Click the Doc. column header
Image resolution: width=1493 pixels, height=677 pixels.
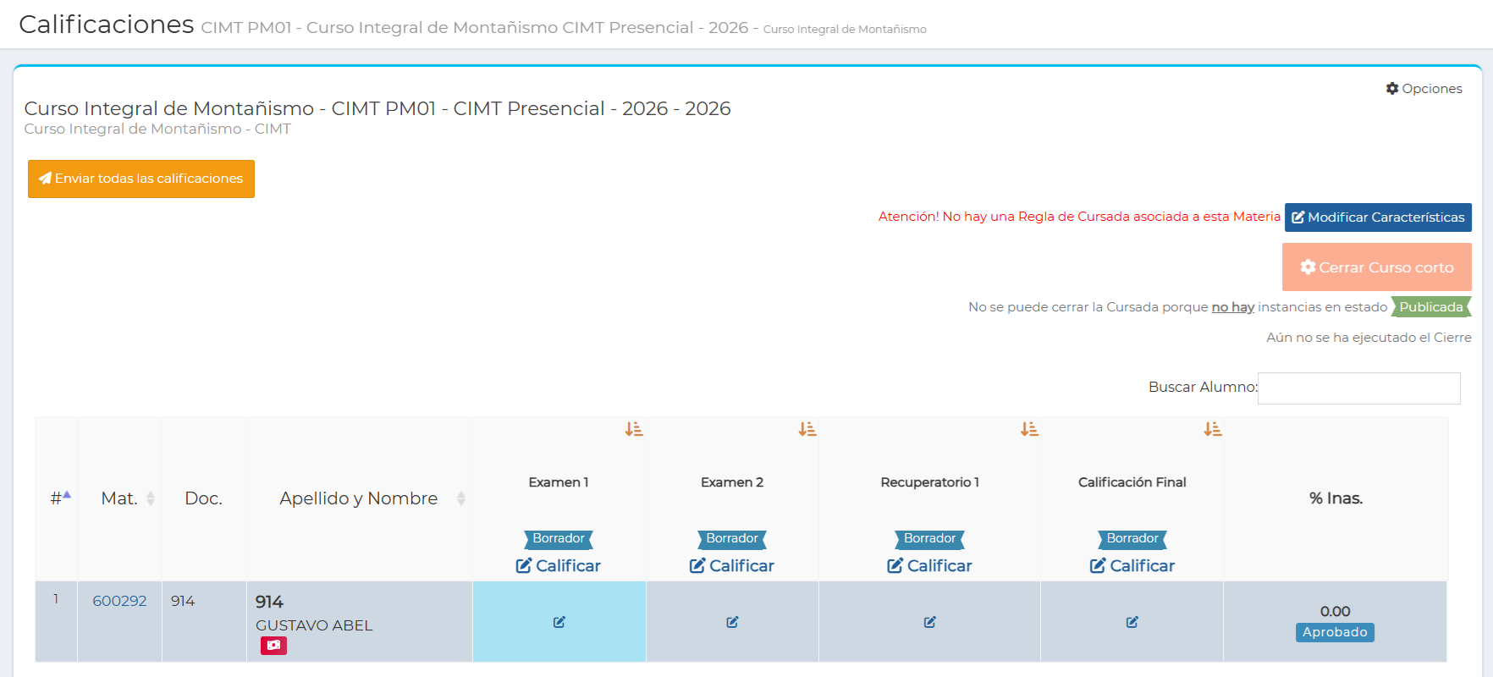pyautogui.click(x=203, y=498)
